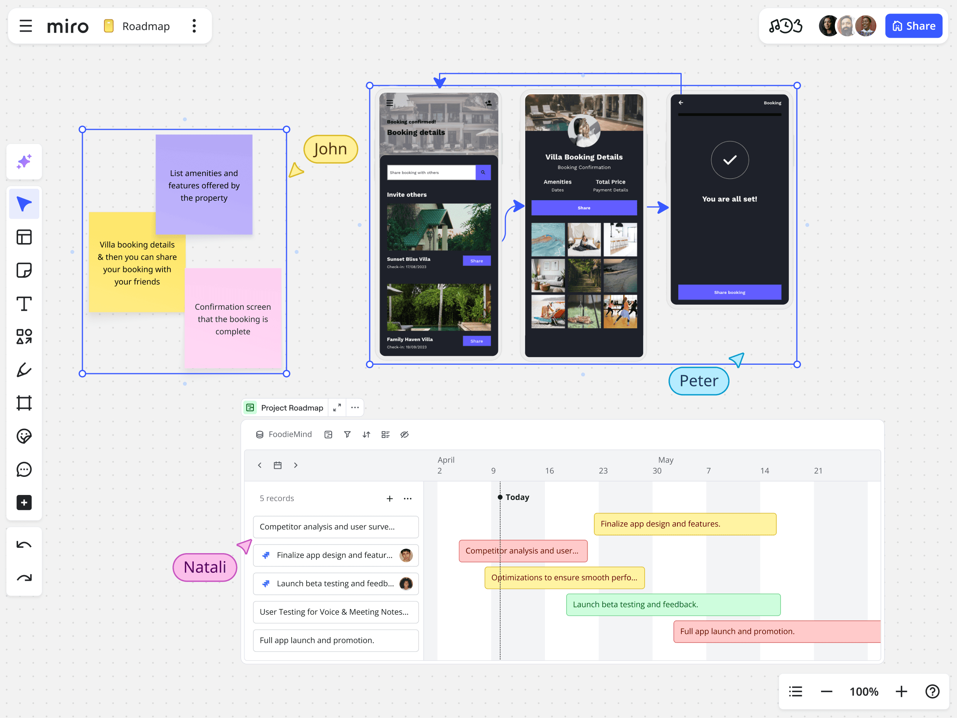Select the Frame tool
Screen dimensions: 957x718
[x=24, y=403]
